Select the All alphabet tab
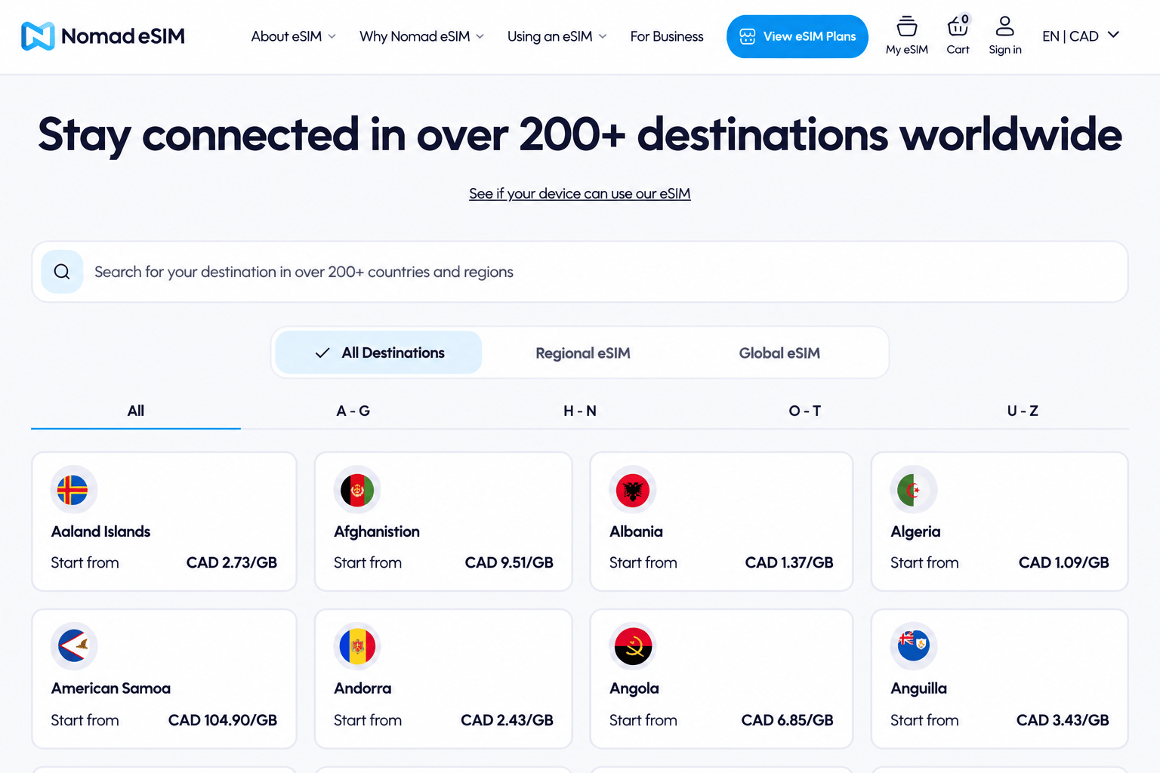1160x773 pixels. [136, 411]
